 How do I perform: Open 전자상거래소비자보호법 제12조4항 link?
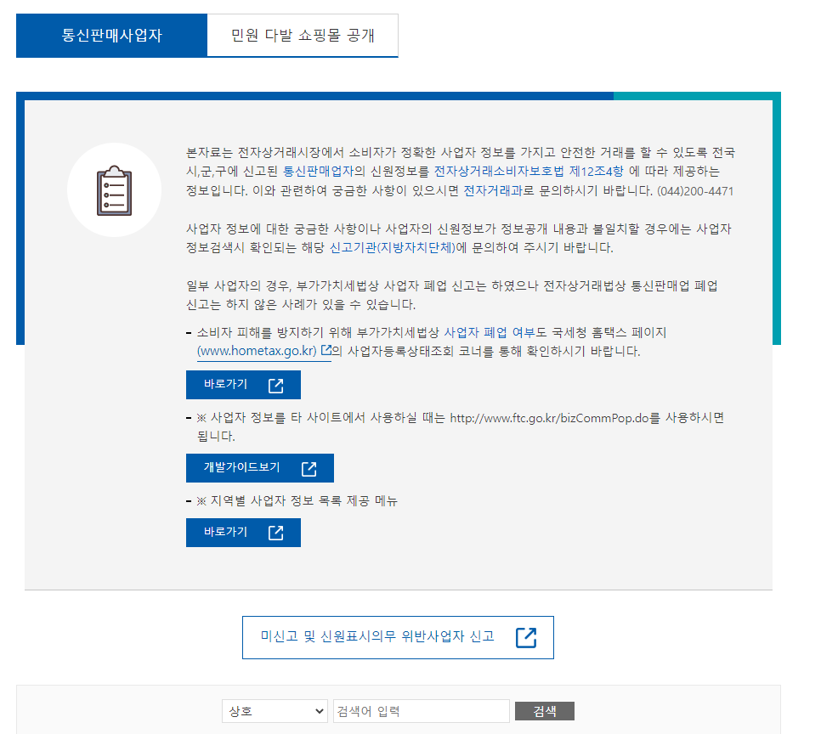coord(529,172)
